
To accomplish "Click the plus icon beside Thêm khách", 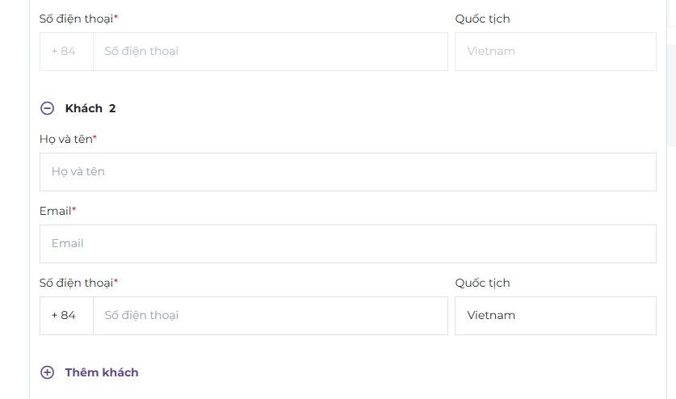I will coord(48,372).
